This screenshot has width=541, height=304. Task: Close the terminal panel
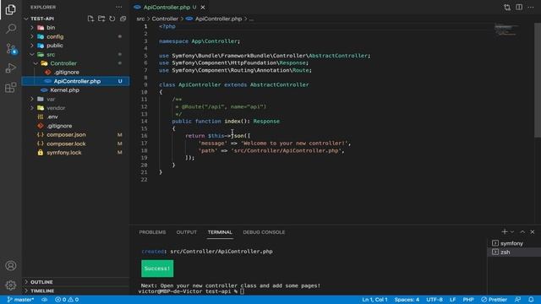(x=533, y=232)
